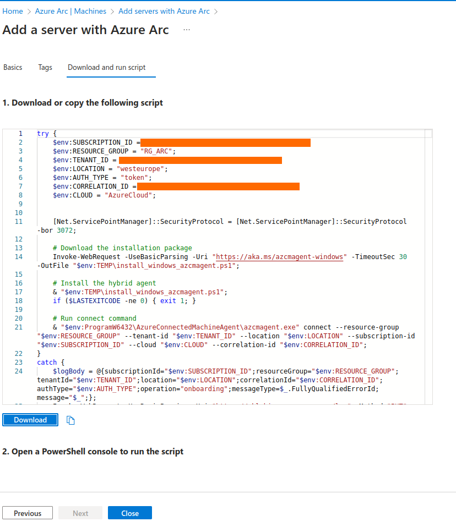The height and width of the screenshot is (527, 456).
Task: Click the '# Run connect command' comment
Action: (95, 319)
